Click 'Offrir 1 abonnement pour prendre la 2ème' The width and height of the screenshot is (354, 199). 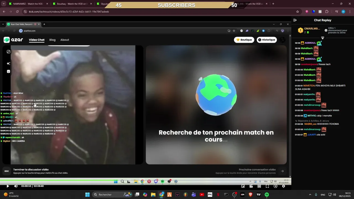[x=336, y=30]
